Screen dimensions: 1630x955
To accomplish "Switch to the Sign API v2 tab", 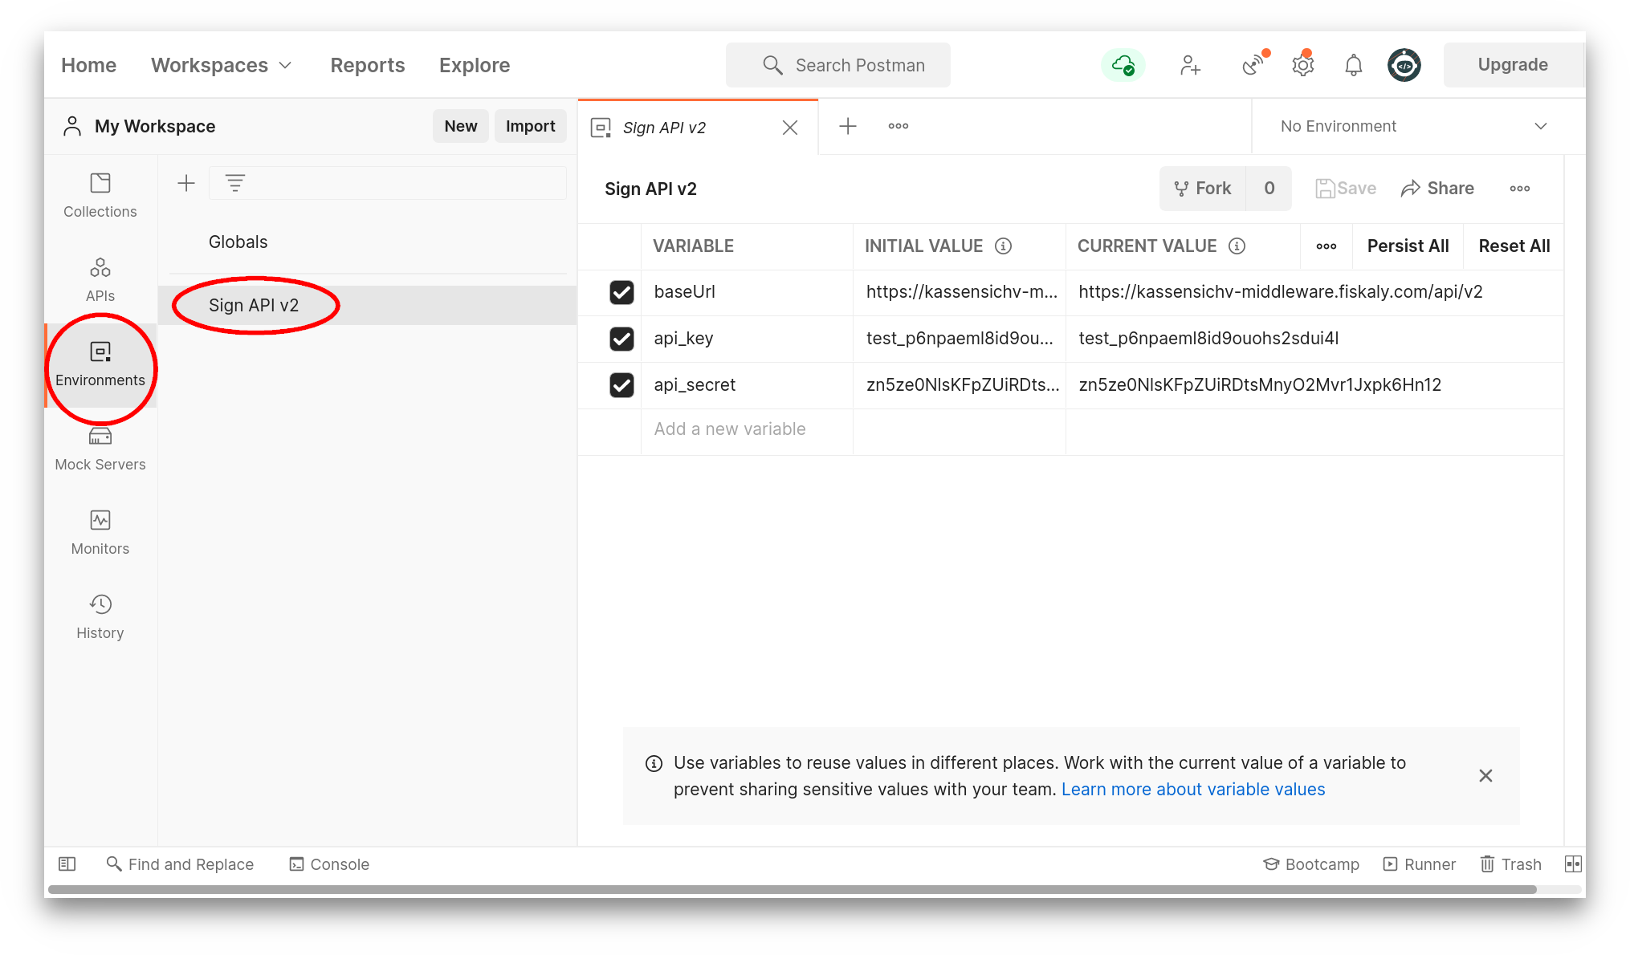I will pyautogui.click(x=664, y=128).
